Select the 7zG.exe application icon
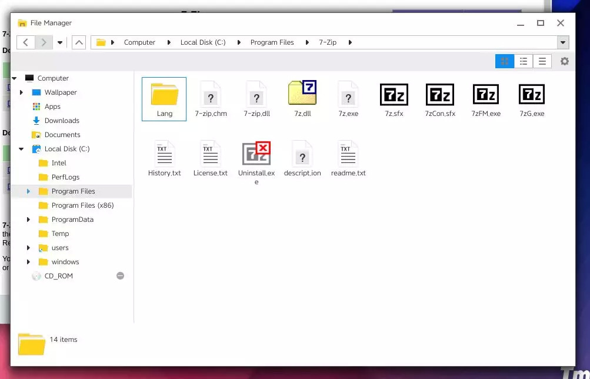This screenshot has height=379, width=590. point(531,95)
